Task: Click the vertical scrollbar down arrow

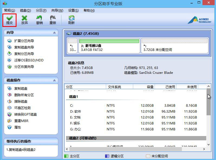Action: pos(209,144)
